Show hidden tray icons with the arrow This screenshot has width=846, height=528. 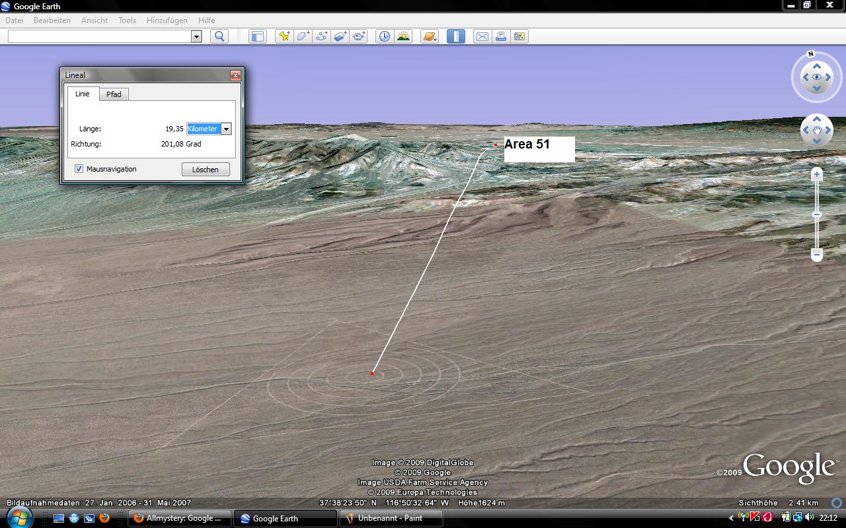[x=732, y=518]
